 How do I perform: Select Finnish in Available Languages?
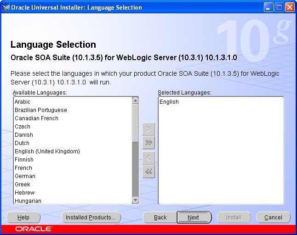73,160
